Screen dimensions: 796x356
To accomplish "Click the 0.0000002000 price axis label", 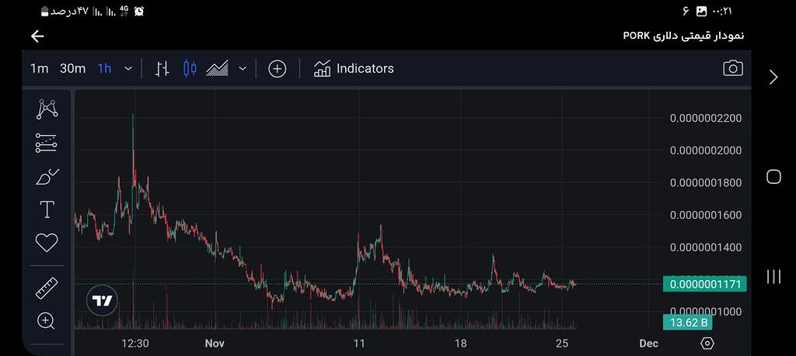I will click(x=706, y=150).
